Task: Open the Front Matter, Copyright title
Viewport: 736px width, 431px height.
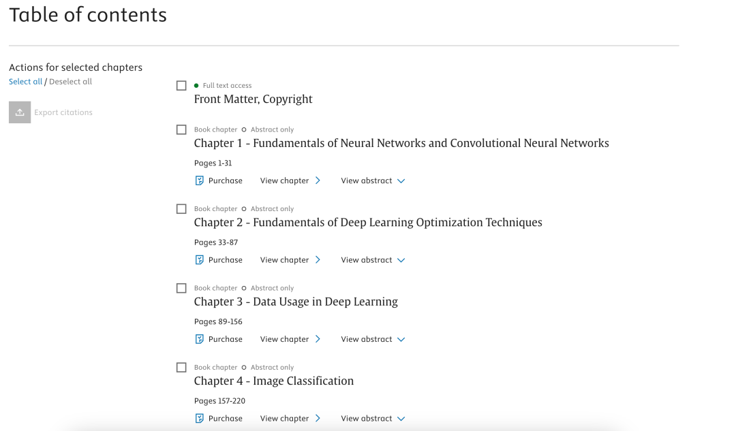Action: (x=253, y=99)
